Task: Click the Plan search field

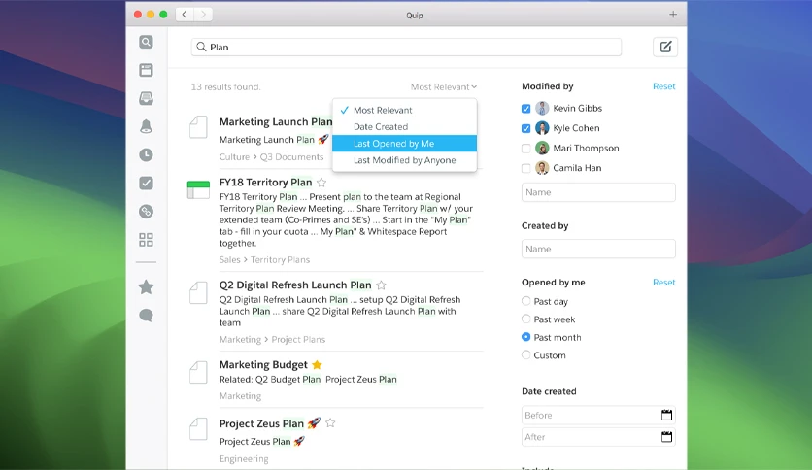Action: [x=407, y=48]
